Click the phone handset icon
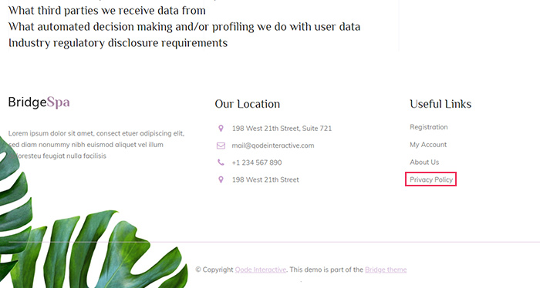The width and height of the screenshot is (540, 288). 221,162
